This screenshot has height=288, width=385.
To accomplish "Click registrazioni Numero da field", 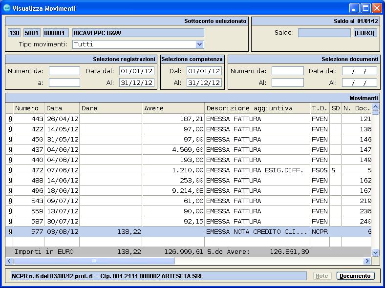I will [64, 71].
